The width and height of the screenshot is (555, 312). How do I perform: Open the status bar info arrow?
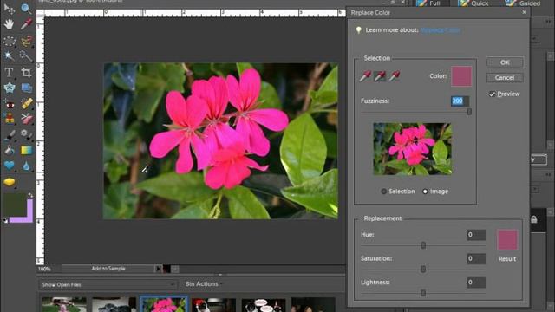click(x=158, y=269)
